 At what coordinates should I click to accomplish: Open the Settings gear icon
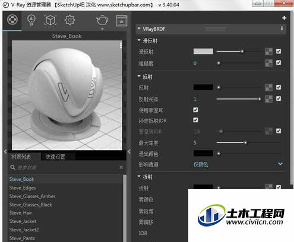[69, 20]
